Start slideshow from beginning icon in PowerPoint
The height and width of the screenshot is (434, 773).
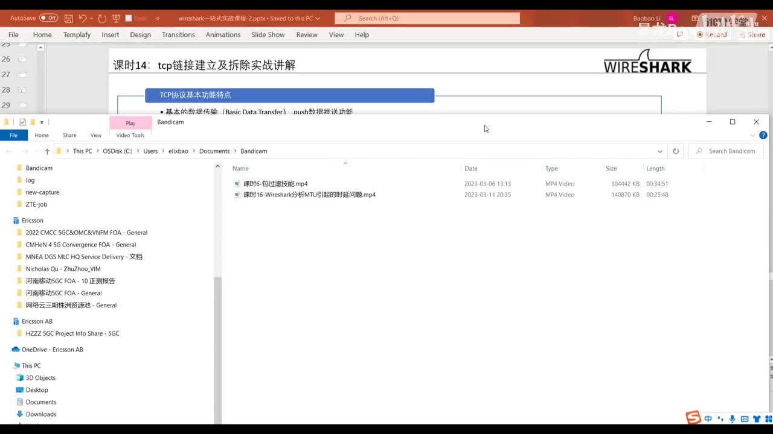pyautogui.click(x=116, y=19)
